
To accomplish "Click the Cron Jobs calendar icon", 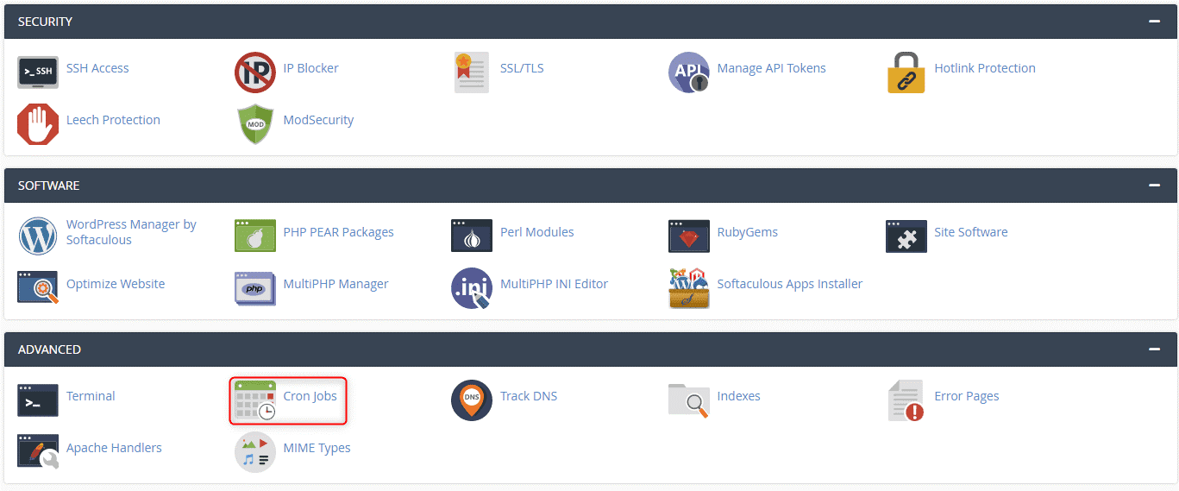I will tap(255, 400).
